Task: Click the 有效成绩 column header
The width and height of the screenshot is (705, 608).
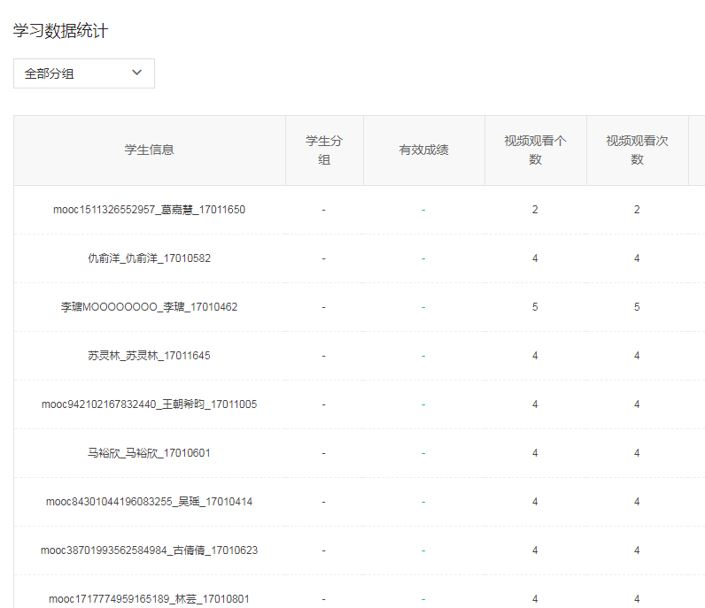Action: 423,150
